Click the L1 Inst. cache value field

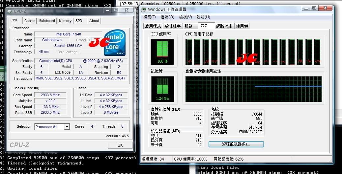[x=111, y=101]
